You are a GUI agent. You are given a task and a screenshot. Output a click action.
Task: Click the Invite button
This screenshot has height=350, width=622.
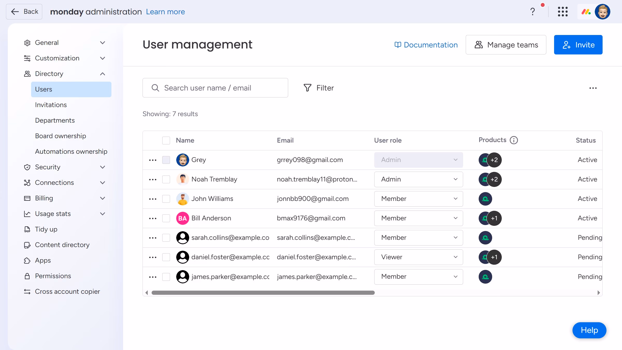tap(578, 45)
